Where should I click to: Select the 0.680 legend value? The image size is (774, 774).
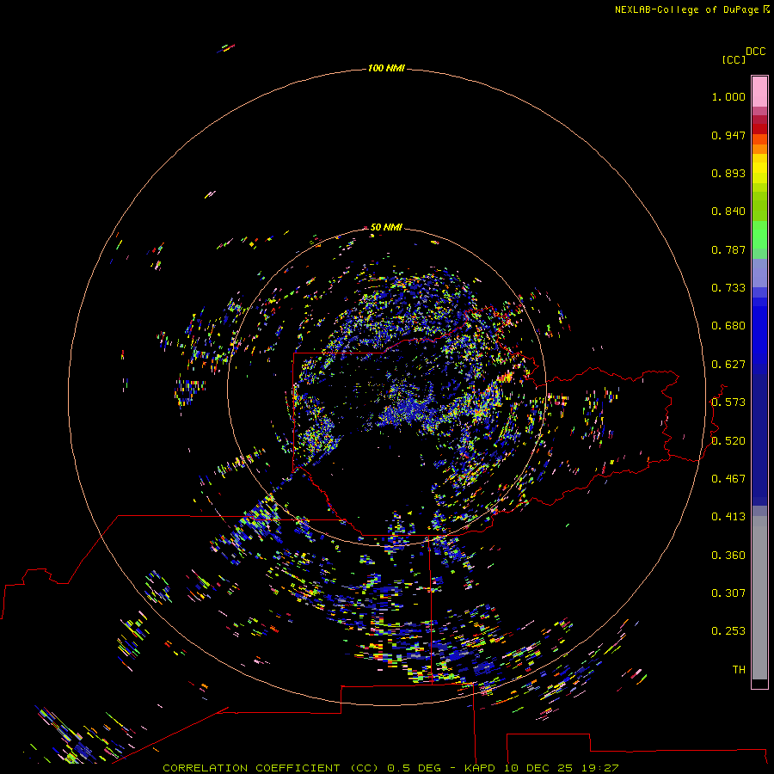pos(728,326)
